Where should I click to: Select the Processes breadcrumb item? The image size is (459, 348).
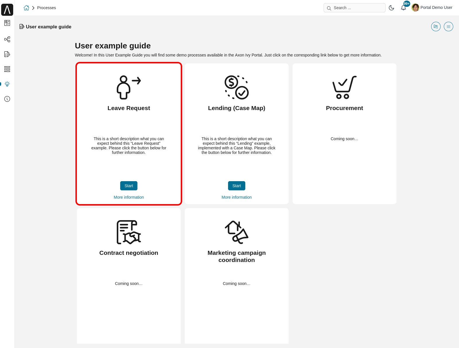46,8
